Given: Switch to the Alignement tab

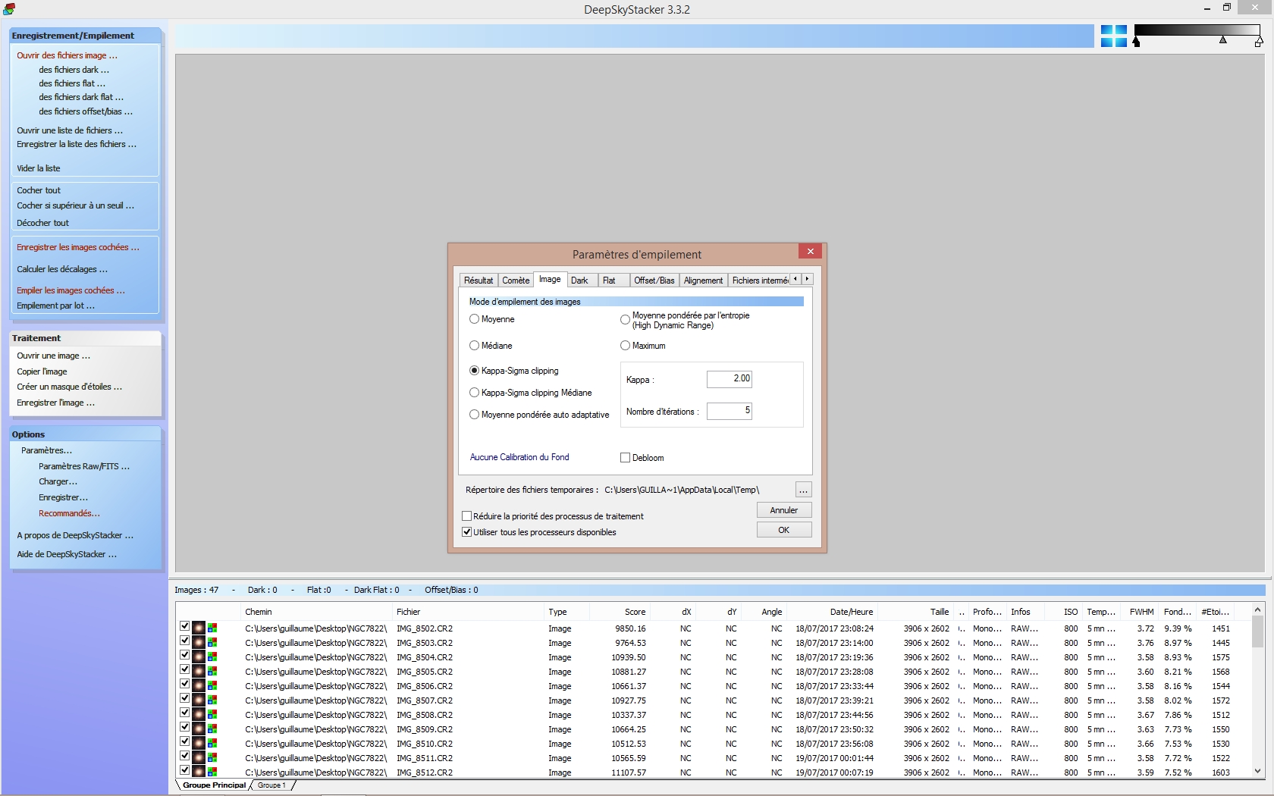Looking at the screenshot, I should point(704,280).
